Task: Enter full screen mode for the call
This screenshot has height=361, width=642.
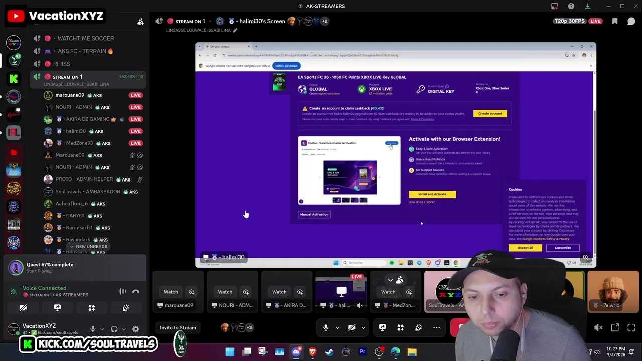Action: (631, 328)
